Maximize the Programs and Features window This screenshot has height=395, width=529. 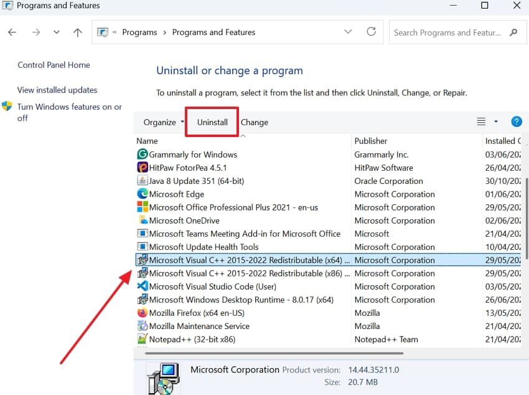pyautogui.click(x=484, y=6)
